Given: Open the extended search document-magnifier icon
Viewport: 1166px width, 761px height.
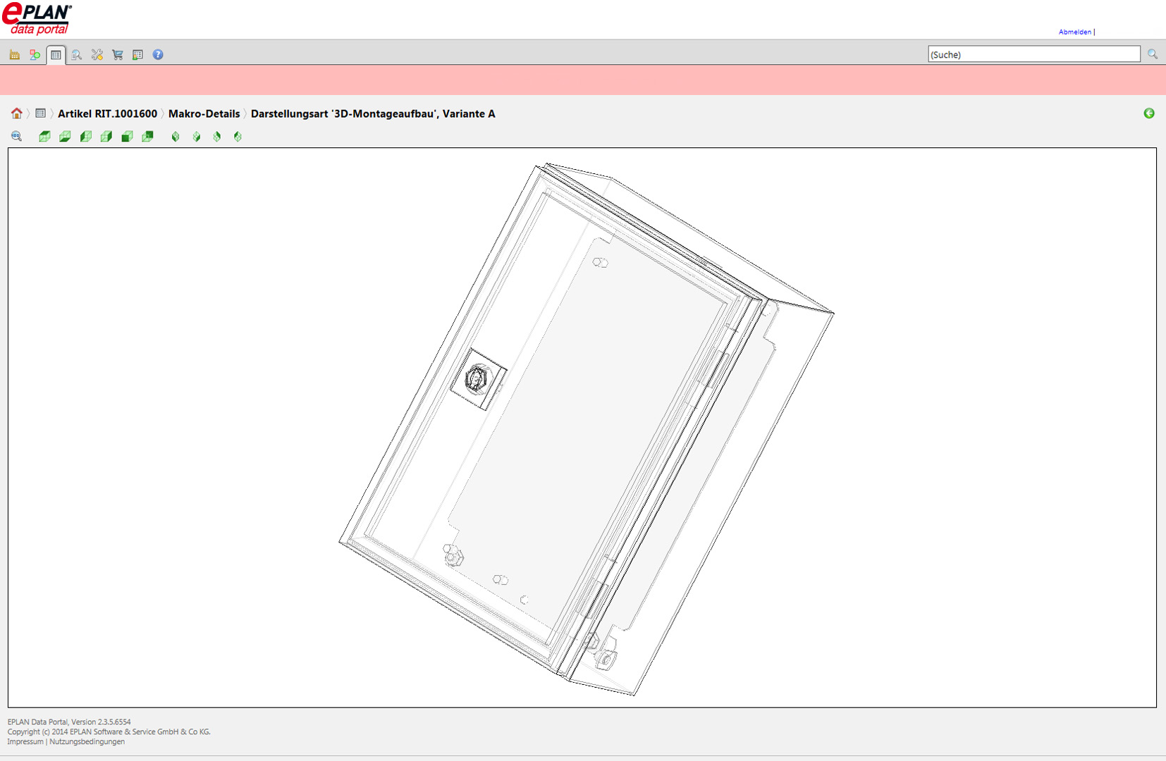Looking at the screenshot, I should point(76,55).
